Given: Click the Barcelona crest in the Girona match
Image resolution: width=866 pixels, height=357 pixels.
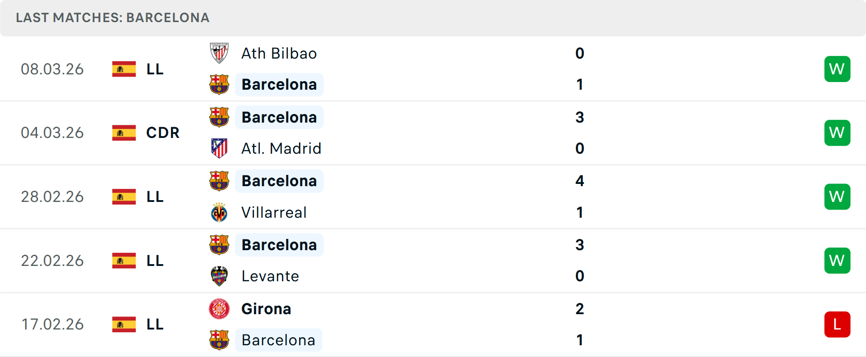Looking at the screenshot, I should tap(219, 340).
